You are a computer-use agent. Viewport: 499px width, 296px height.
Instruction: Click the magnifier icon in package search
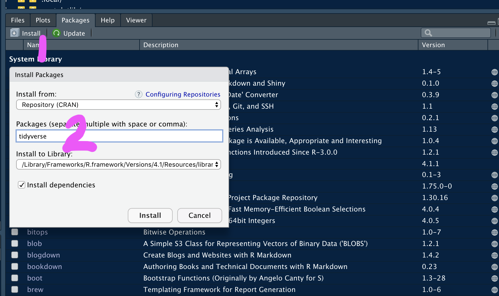[x=428, y=33]
